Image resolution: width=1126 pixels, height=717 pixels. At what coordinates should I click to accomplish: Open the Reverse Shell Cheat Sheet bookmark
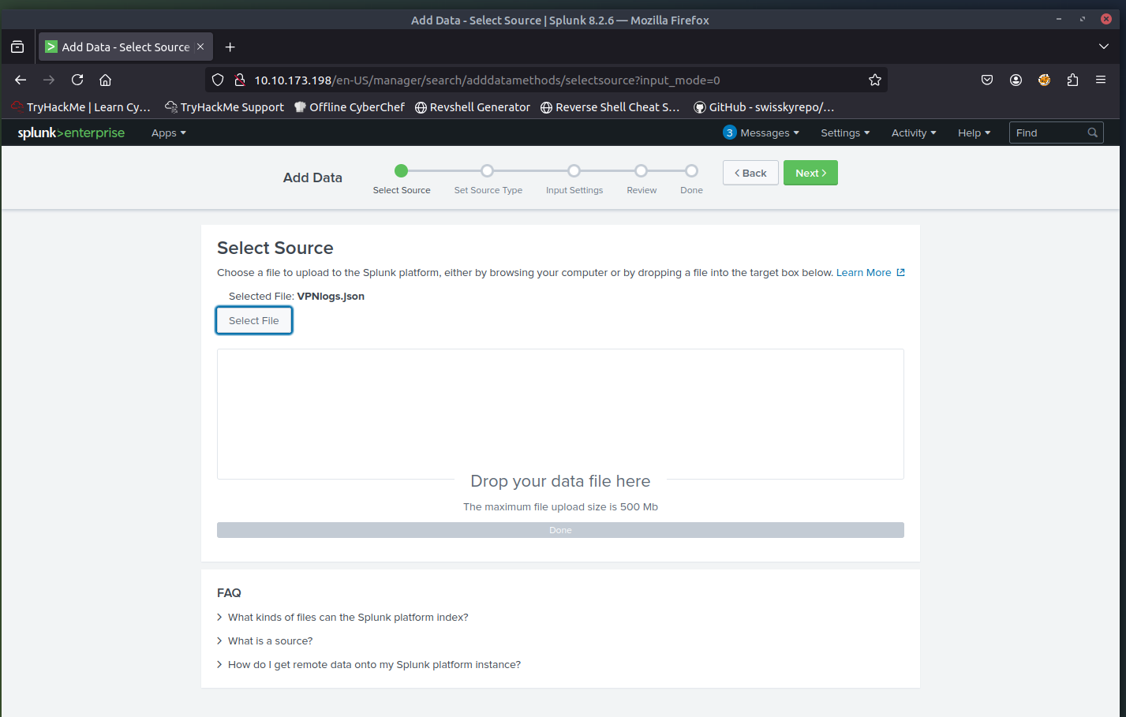610,107
